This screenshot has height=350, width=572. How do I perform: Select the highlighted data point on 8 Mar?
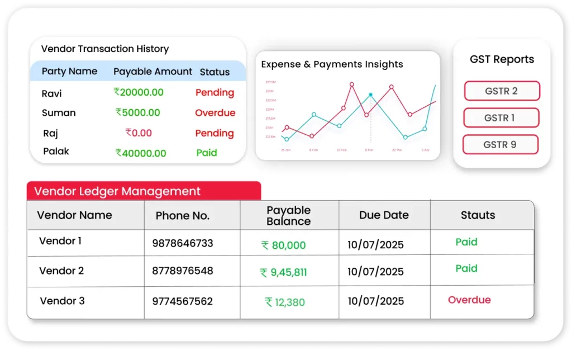pyautogui.click(x=369, y=95)
